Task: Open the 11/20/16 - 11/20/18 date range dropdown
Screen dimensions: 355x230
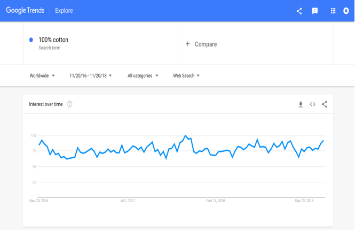Action: (x=91, y=76)
